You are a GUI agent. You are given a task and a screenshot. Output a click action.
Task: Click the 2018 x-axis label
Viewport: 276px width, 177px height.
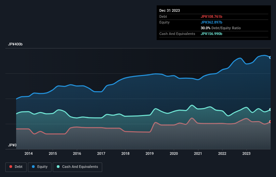(125, 153)
